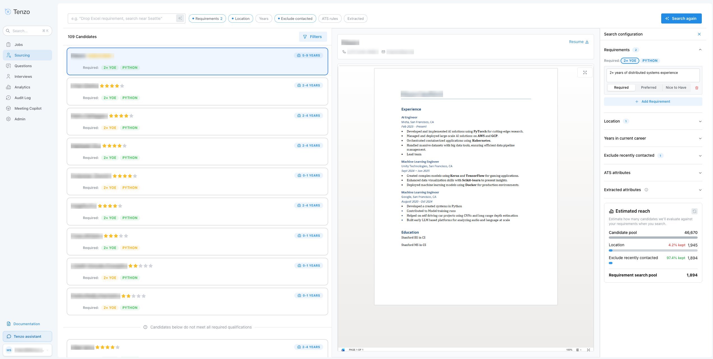Image resolution: width=713 pixels, height=359 pixels.
Task: Click the email envelope icon in candidate header
Action: tap(383, 52)
